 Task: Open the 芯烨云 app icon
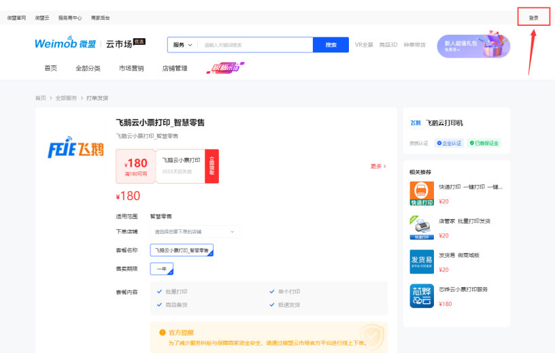click(x=422, y=296)
